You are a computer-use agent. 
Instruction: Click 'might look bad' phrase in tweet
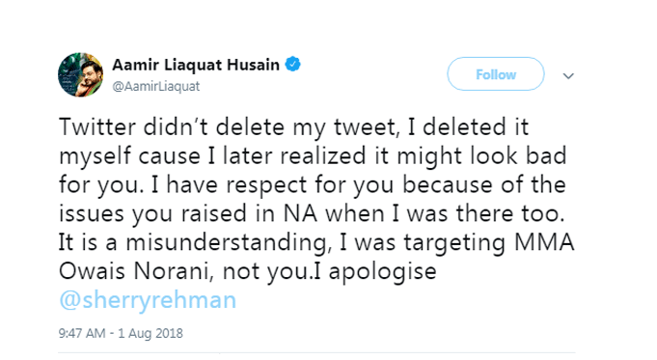[481, 156]
